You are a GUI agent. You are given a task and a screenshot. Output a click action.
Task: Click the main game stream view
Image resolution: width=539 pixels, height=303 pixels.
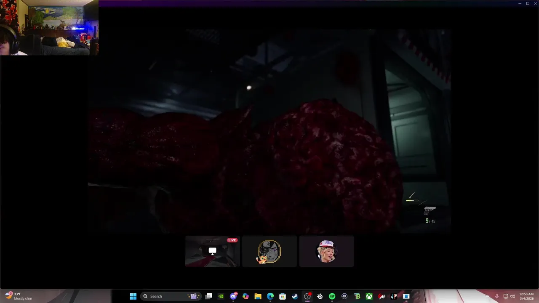269,131
